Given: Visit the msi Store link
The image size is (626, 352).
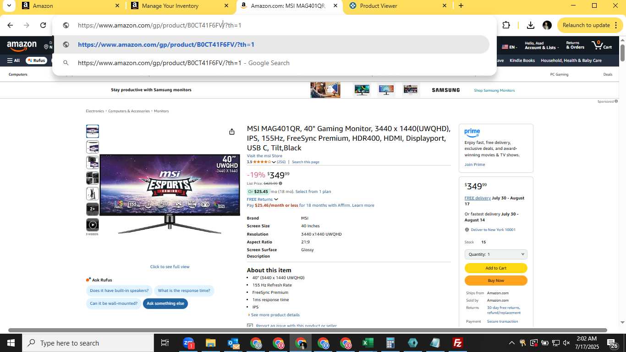Looking at the screenshot, I should (264, 156).
